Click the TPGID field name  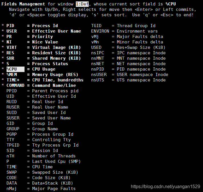13,145
